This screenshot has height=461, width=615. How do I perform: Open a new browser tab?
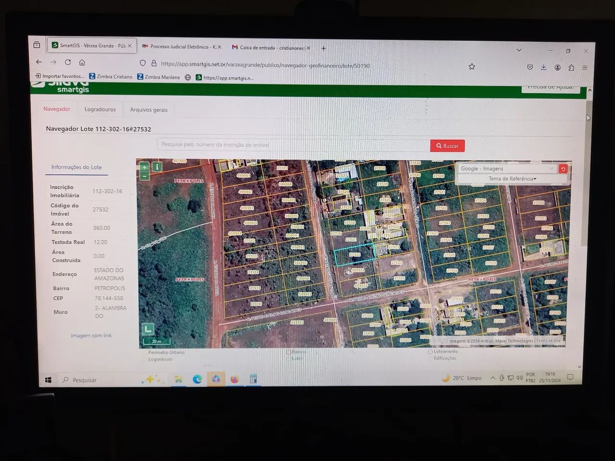point(323,48)
